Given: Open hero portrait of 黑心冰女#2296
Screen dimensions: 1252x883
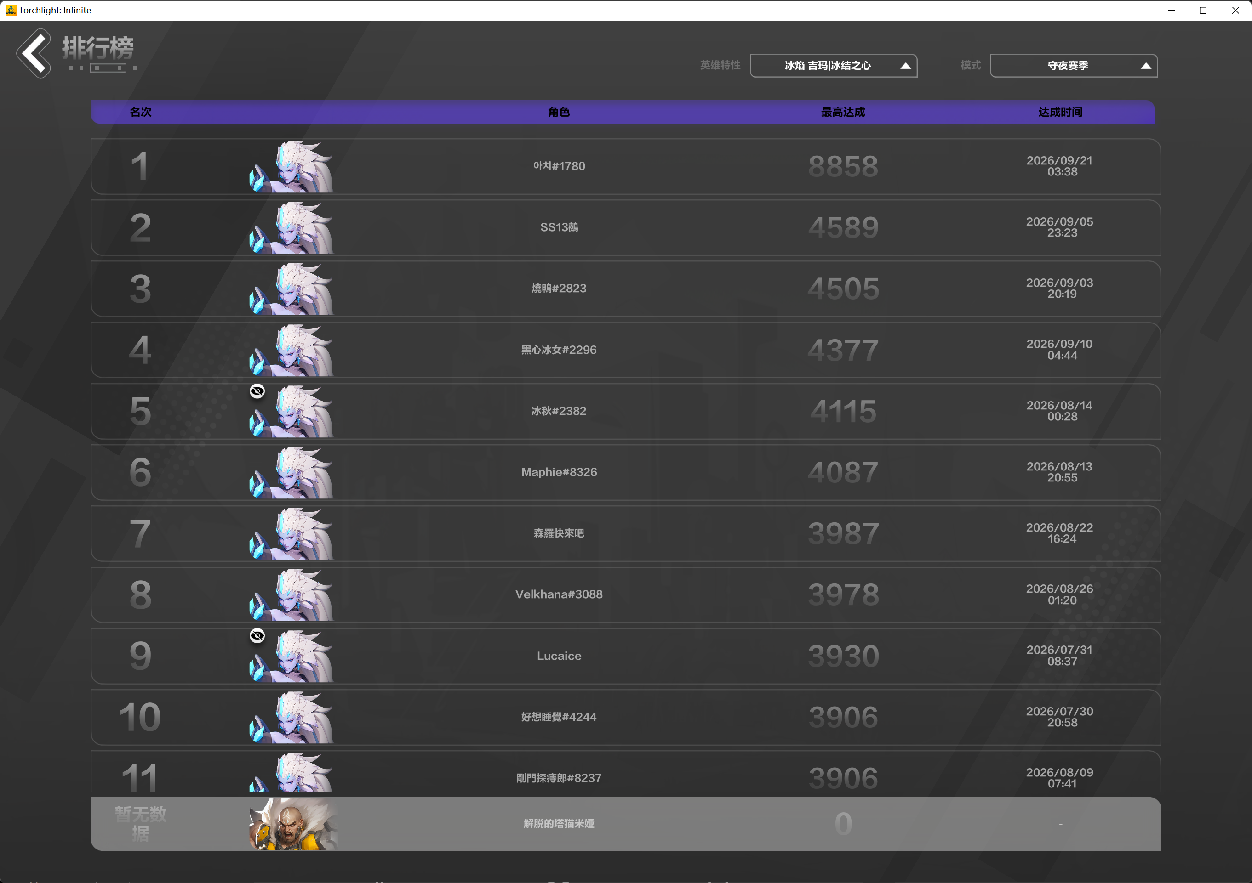Looking at the screenshot, I should pos(292,350).
